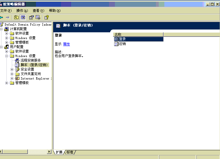Click the 文件夹重定向 folder icon
The height and width of the screenshot is (159, 220).
(17, 74)
